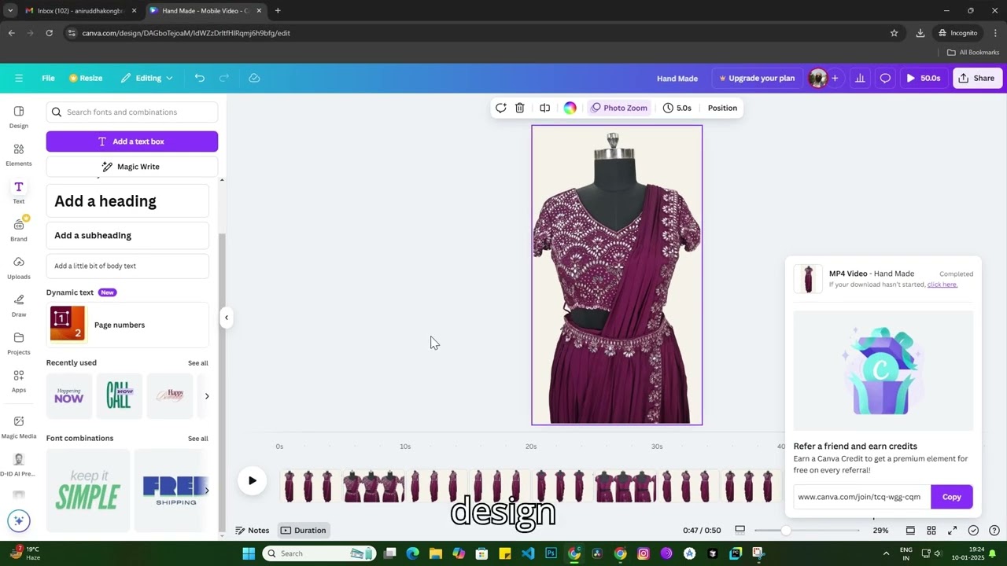This screenshot has width=1007, height=566.
Task: Toggle the Notes panel
Action: tap(253, 531)
